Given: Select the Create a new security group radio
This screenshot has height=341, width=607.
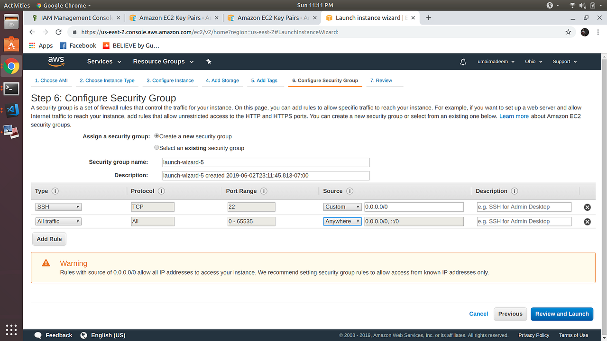Looking at the screenshot, I should (156, 136).
